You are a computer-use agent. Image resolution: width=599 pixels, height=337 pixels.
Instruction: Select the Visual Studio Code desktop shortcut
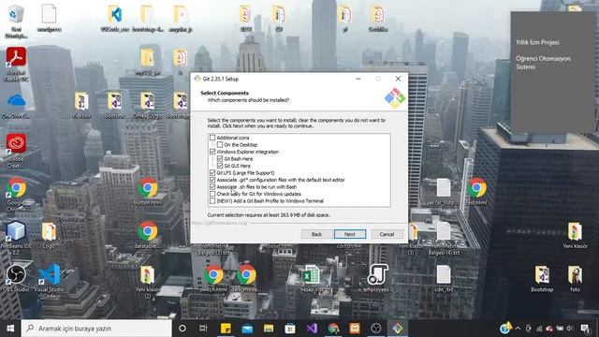coord(50,281)
